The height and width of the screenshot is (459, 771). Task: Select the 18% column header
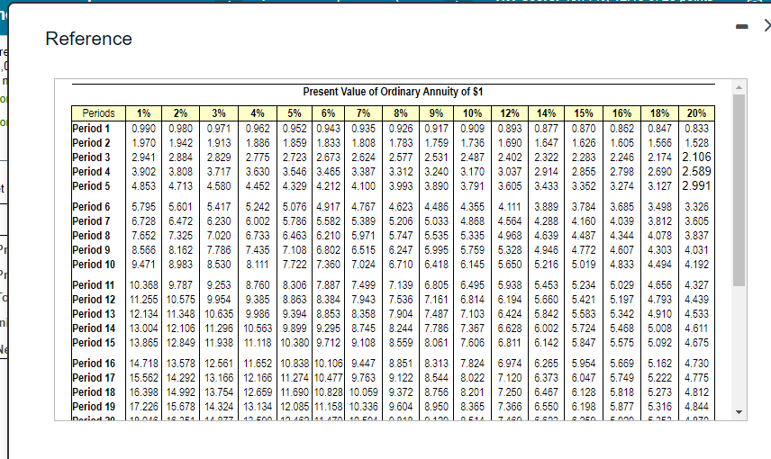coord(659,113)
